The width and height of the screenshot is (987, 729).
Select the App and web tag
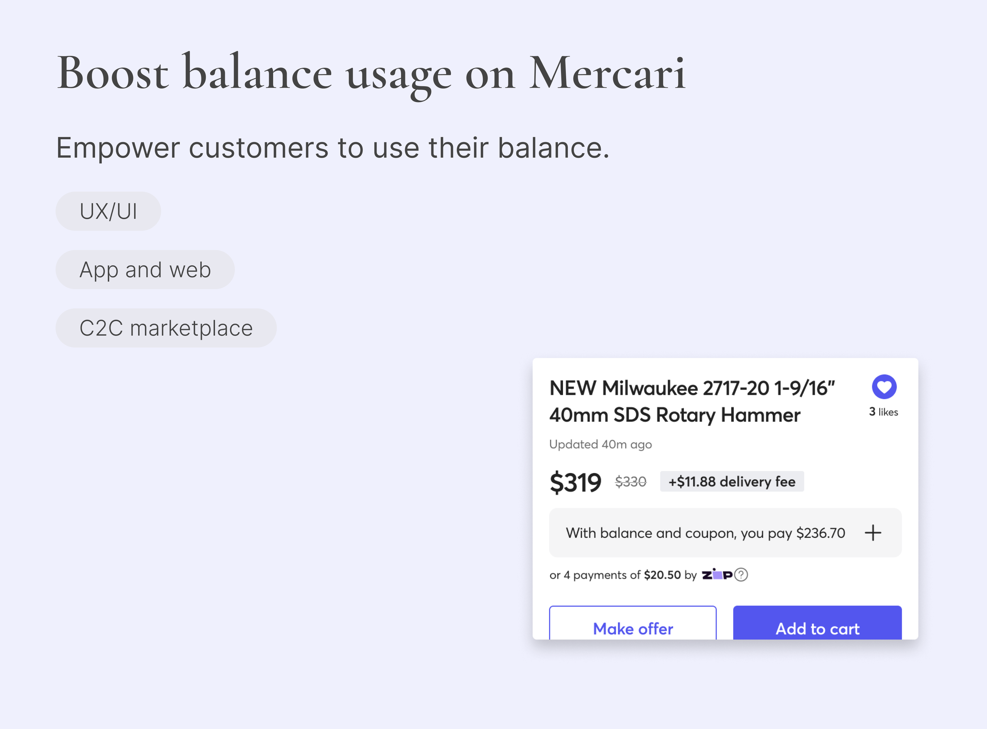point(145,269)
